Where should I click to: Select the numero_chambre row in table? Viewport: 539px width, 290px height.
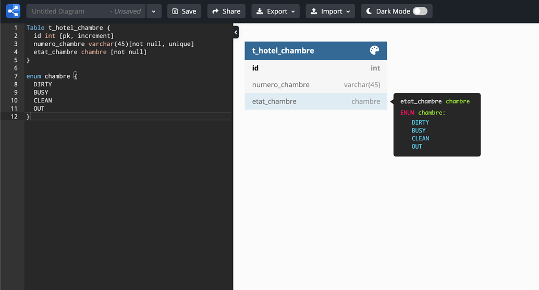pos(315,85)
